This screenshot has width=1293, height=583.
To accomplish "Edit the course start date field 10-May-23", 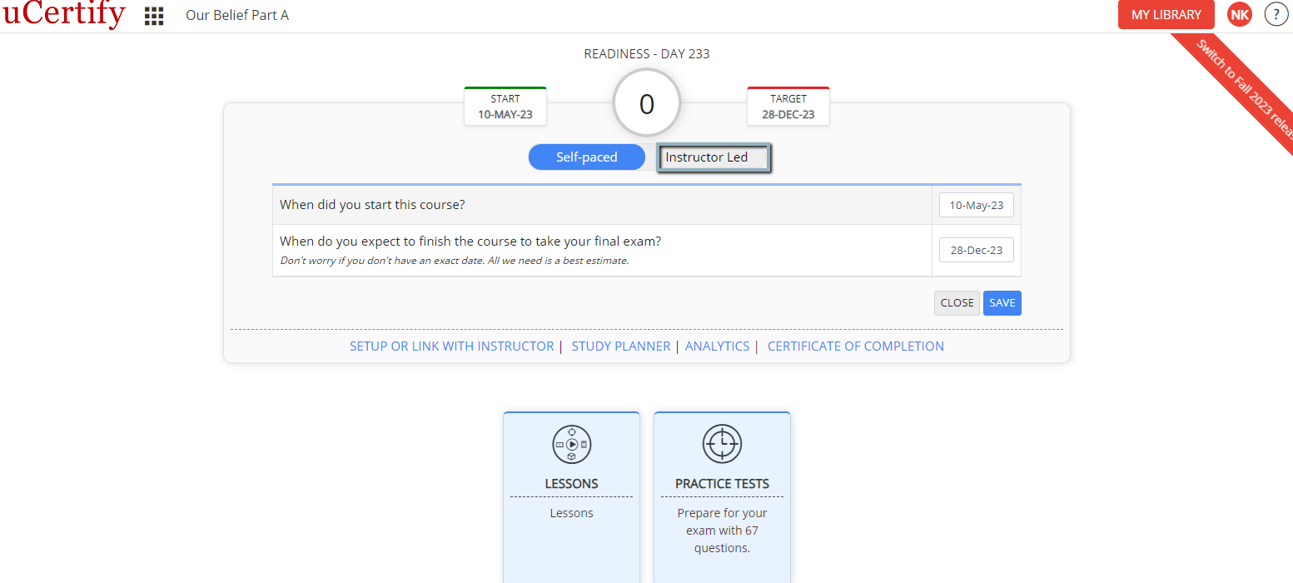I will click(x=977, y=205).
